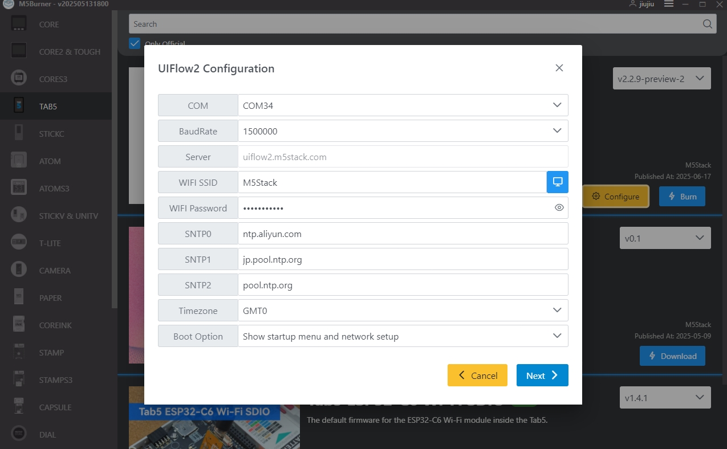The image size is (727, 449).
Task: Click 'Published At: 2025-06-17' text
Action: tap(673, 176)
